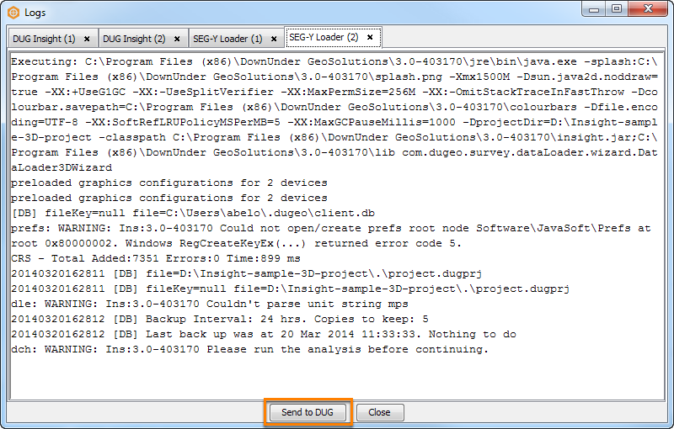Open the SEG-Y Loader (1) tab
Image resolution: width=674 pixels, height=429 pixels.
[x=237, y=39]
